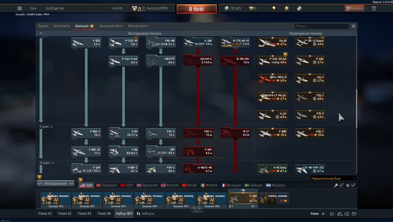Choose vehicle for Экипаж №4 slot

149,198
